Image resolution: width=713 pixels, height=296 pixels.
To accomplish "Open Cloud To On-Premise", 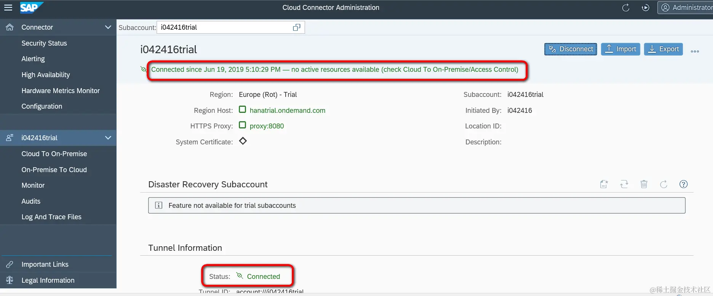I will tap(54, 154).
